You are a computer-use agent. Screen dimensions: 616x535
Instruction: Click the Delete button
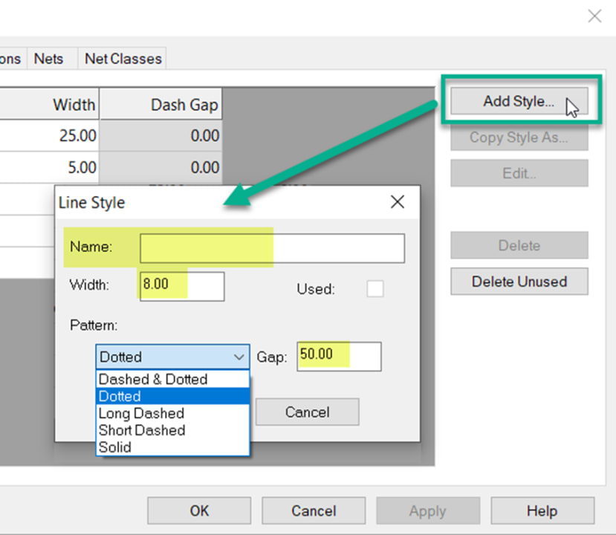pos(519,245)
